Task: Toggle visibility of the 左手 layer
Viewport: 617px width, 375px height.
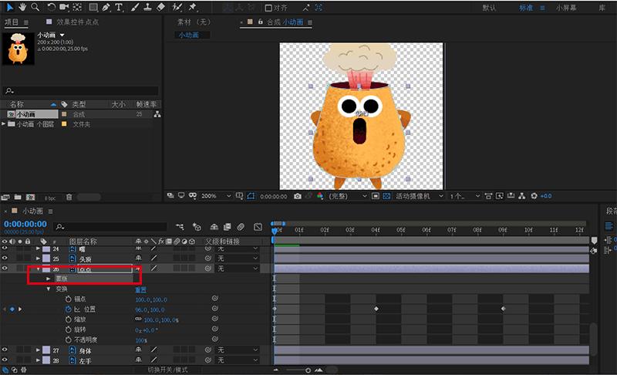Action: pos(5,360)
